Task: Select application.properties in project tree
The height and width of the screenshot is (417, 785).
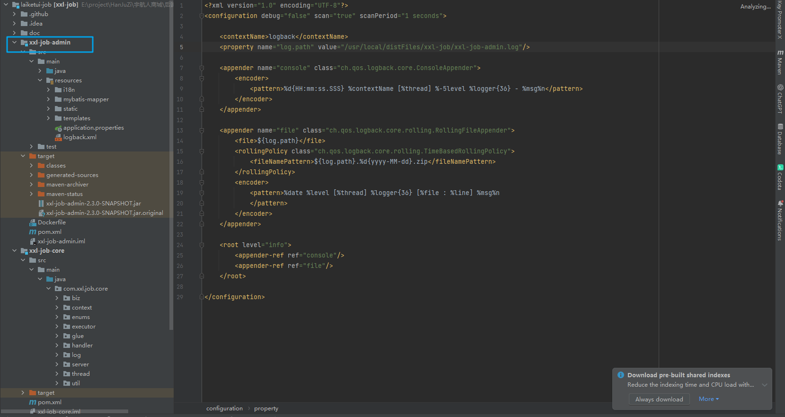Action: click(x=94, y=128)
